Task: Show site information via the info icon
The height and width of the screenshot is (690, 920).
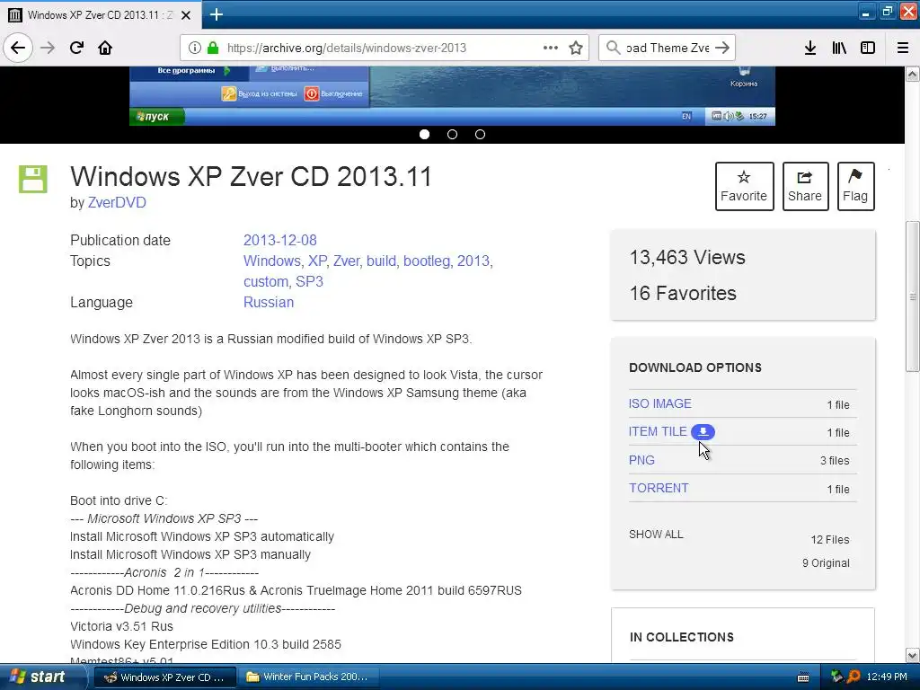Action: point(195,48)
